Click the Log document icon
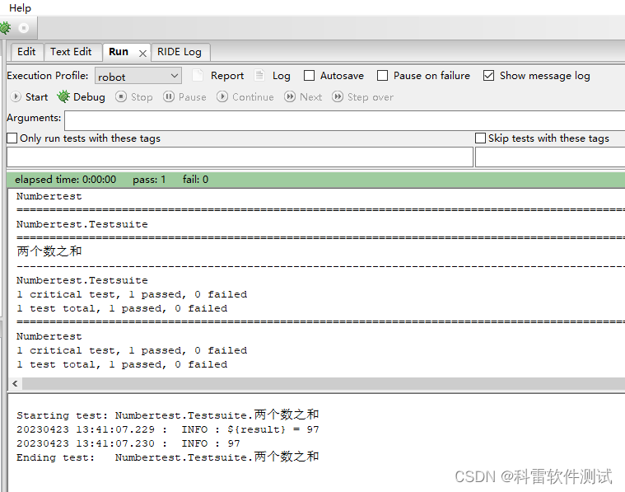 click(259, 76)
